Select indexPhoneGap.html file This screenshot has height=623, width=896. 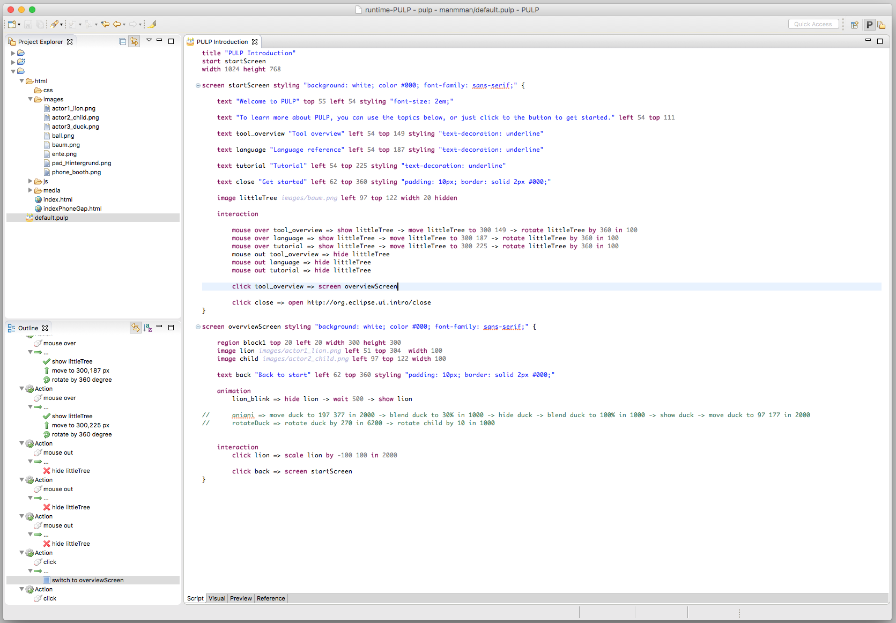(x=72, y=209)
